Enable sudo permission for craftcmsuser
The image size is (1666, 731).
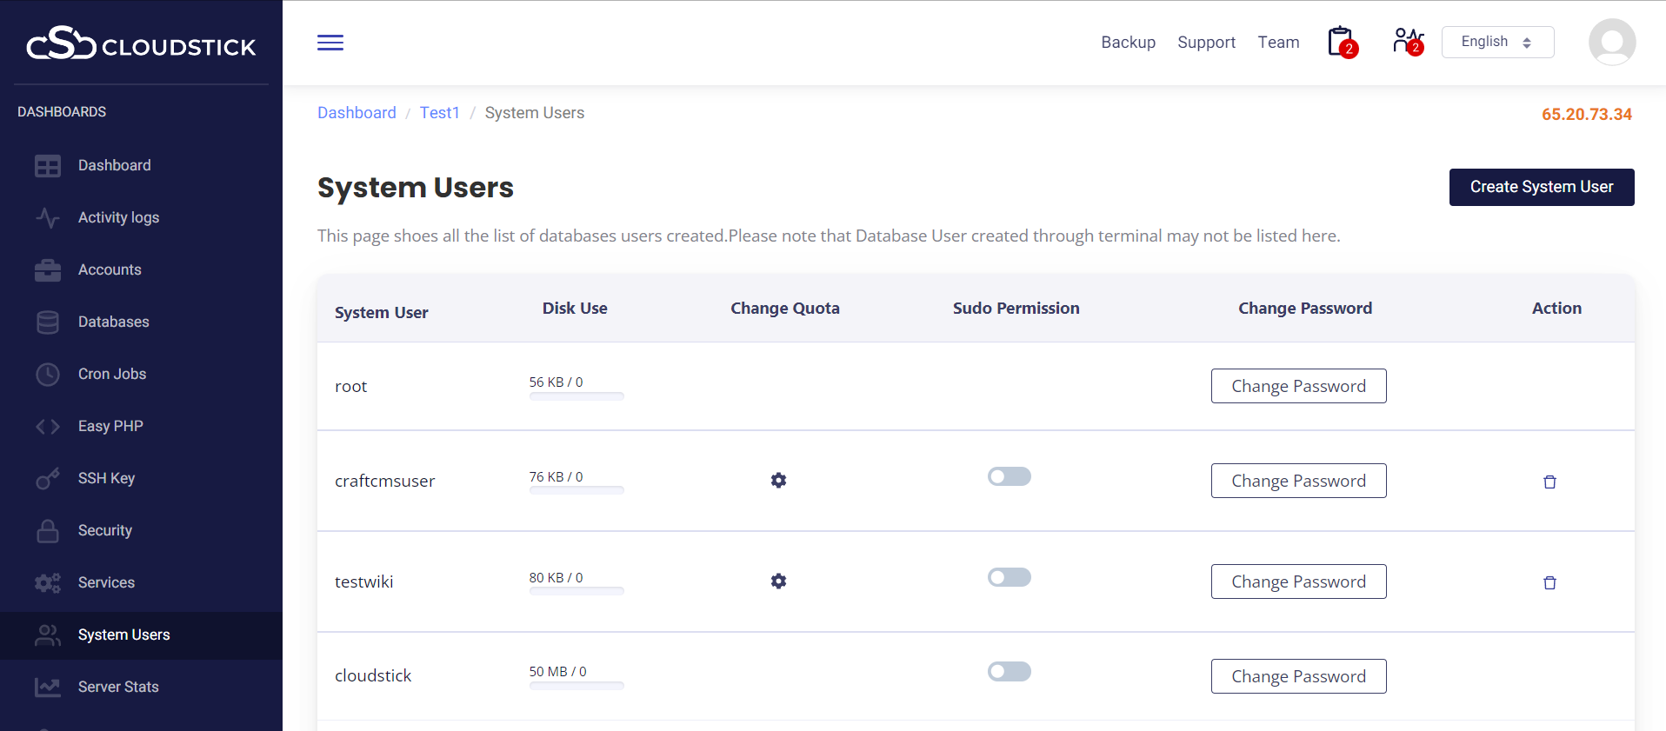(1009, 476)
